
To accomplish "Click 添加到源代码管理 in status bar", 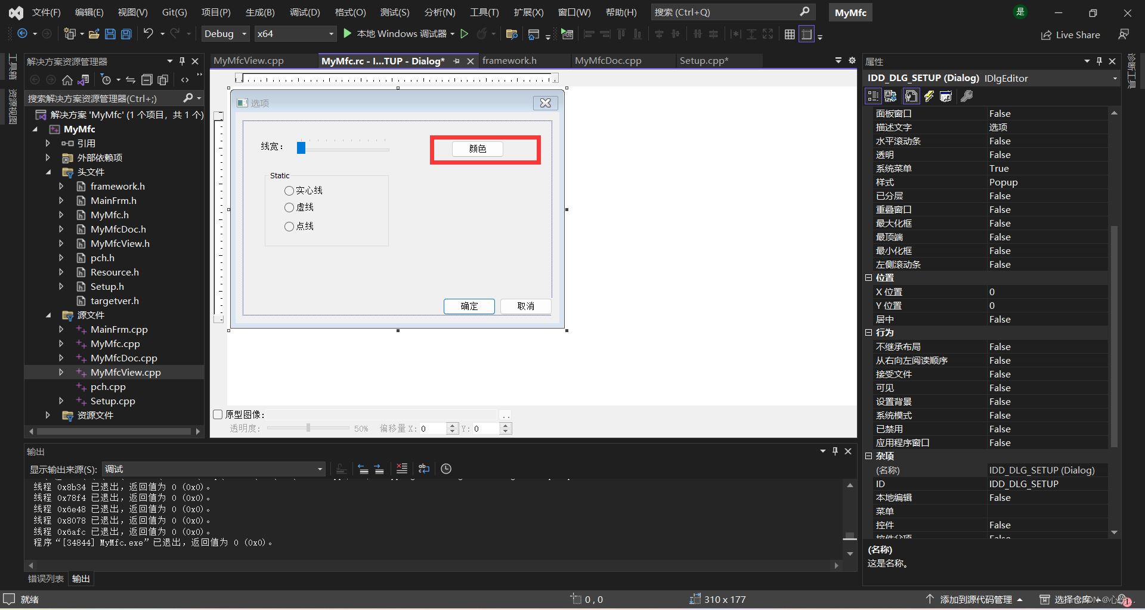I will [976, 599].
